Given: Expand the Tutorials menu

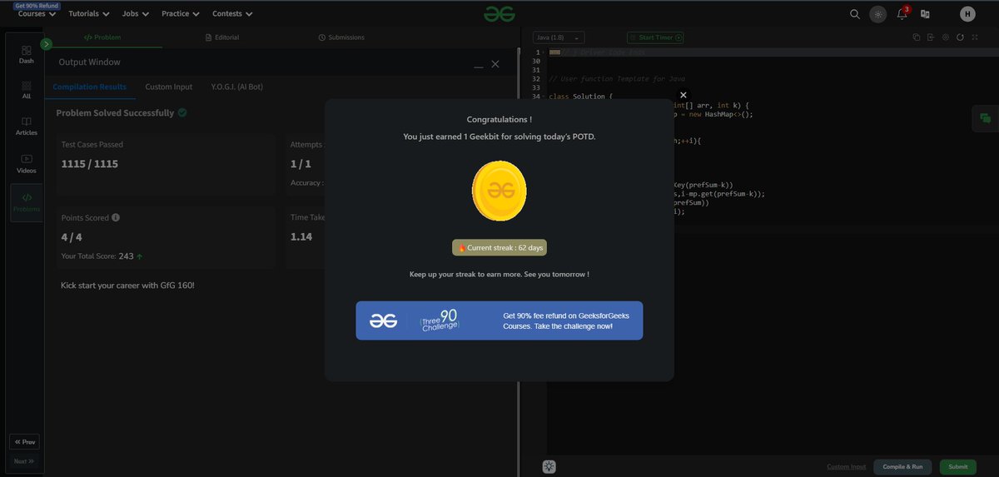Looking at the screenshot, I should tap(89, 13).
